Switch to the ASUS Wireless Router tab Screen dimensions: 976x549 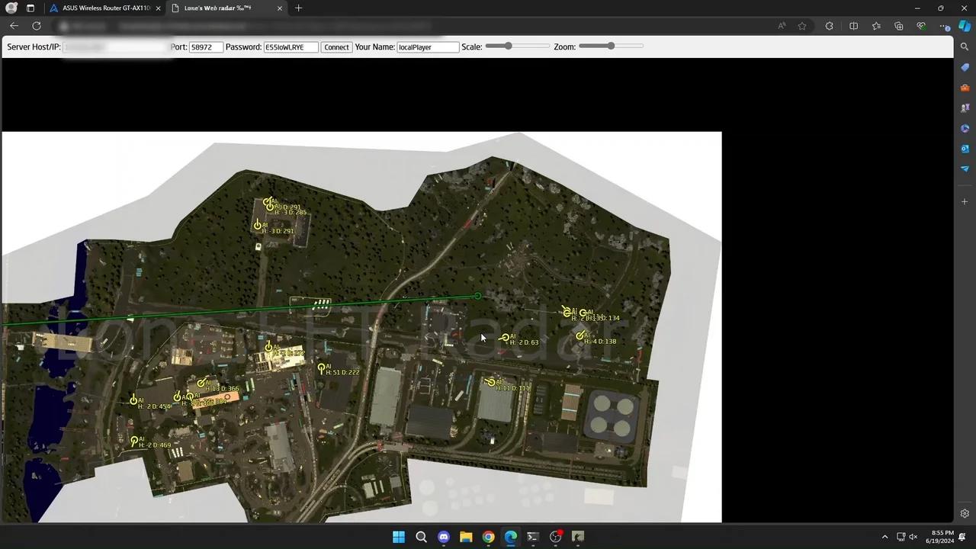103,8
